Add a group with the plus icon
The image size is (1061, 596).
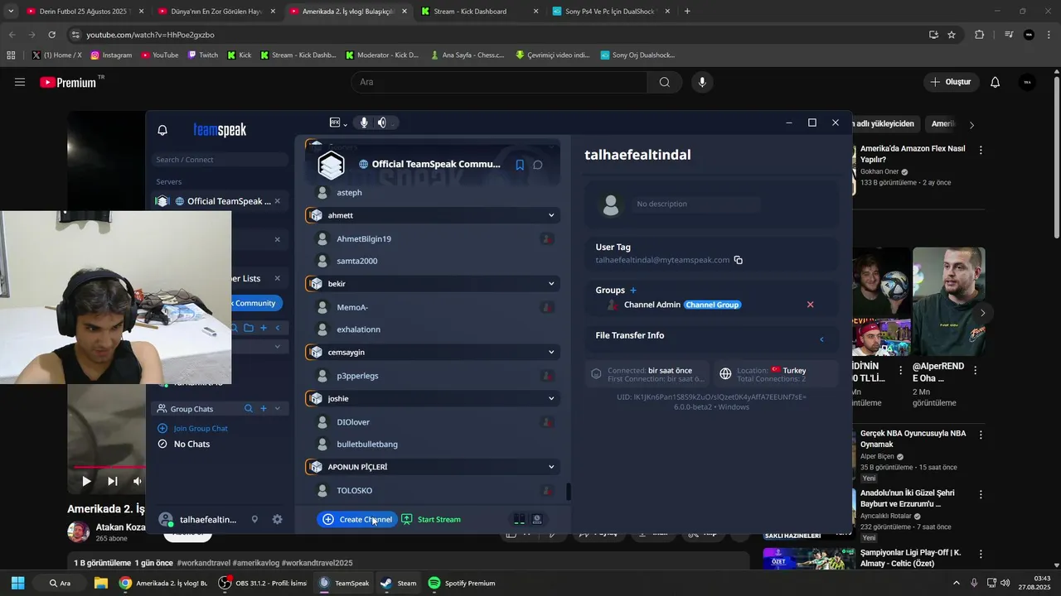pyautogui.click(x=633, y=291)
